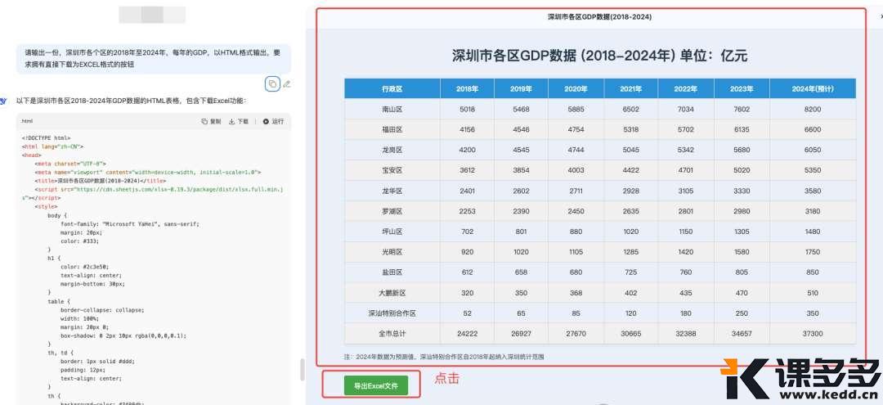Image resolution: width=883 pixels, height=405 pixels.
Task: Download the html code using 下载
Action: (239, 121)
